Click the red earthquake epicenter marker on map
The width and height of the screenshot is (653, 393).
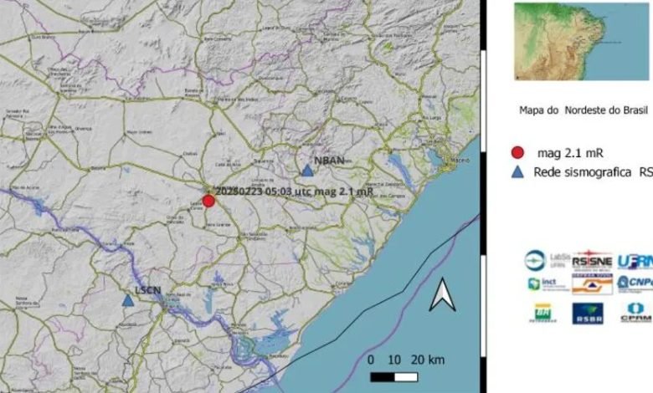click(208, 201)
